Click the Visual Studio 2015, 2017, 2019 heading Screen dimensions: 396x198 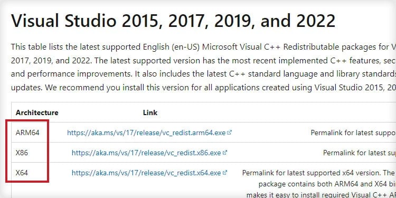(173, 21)
